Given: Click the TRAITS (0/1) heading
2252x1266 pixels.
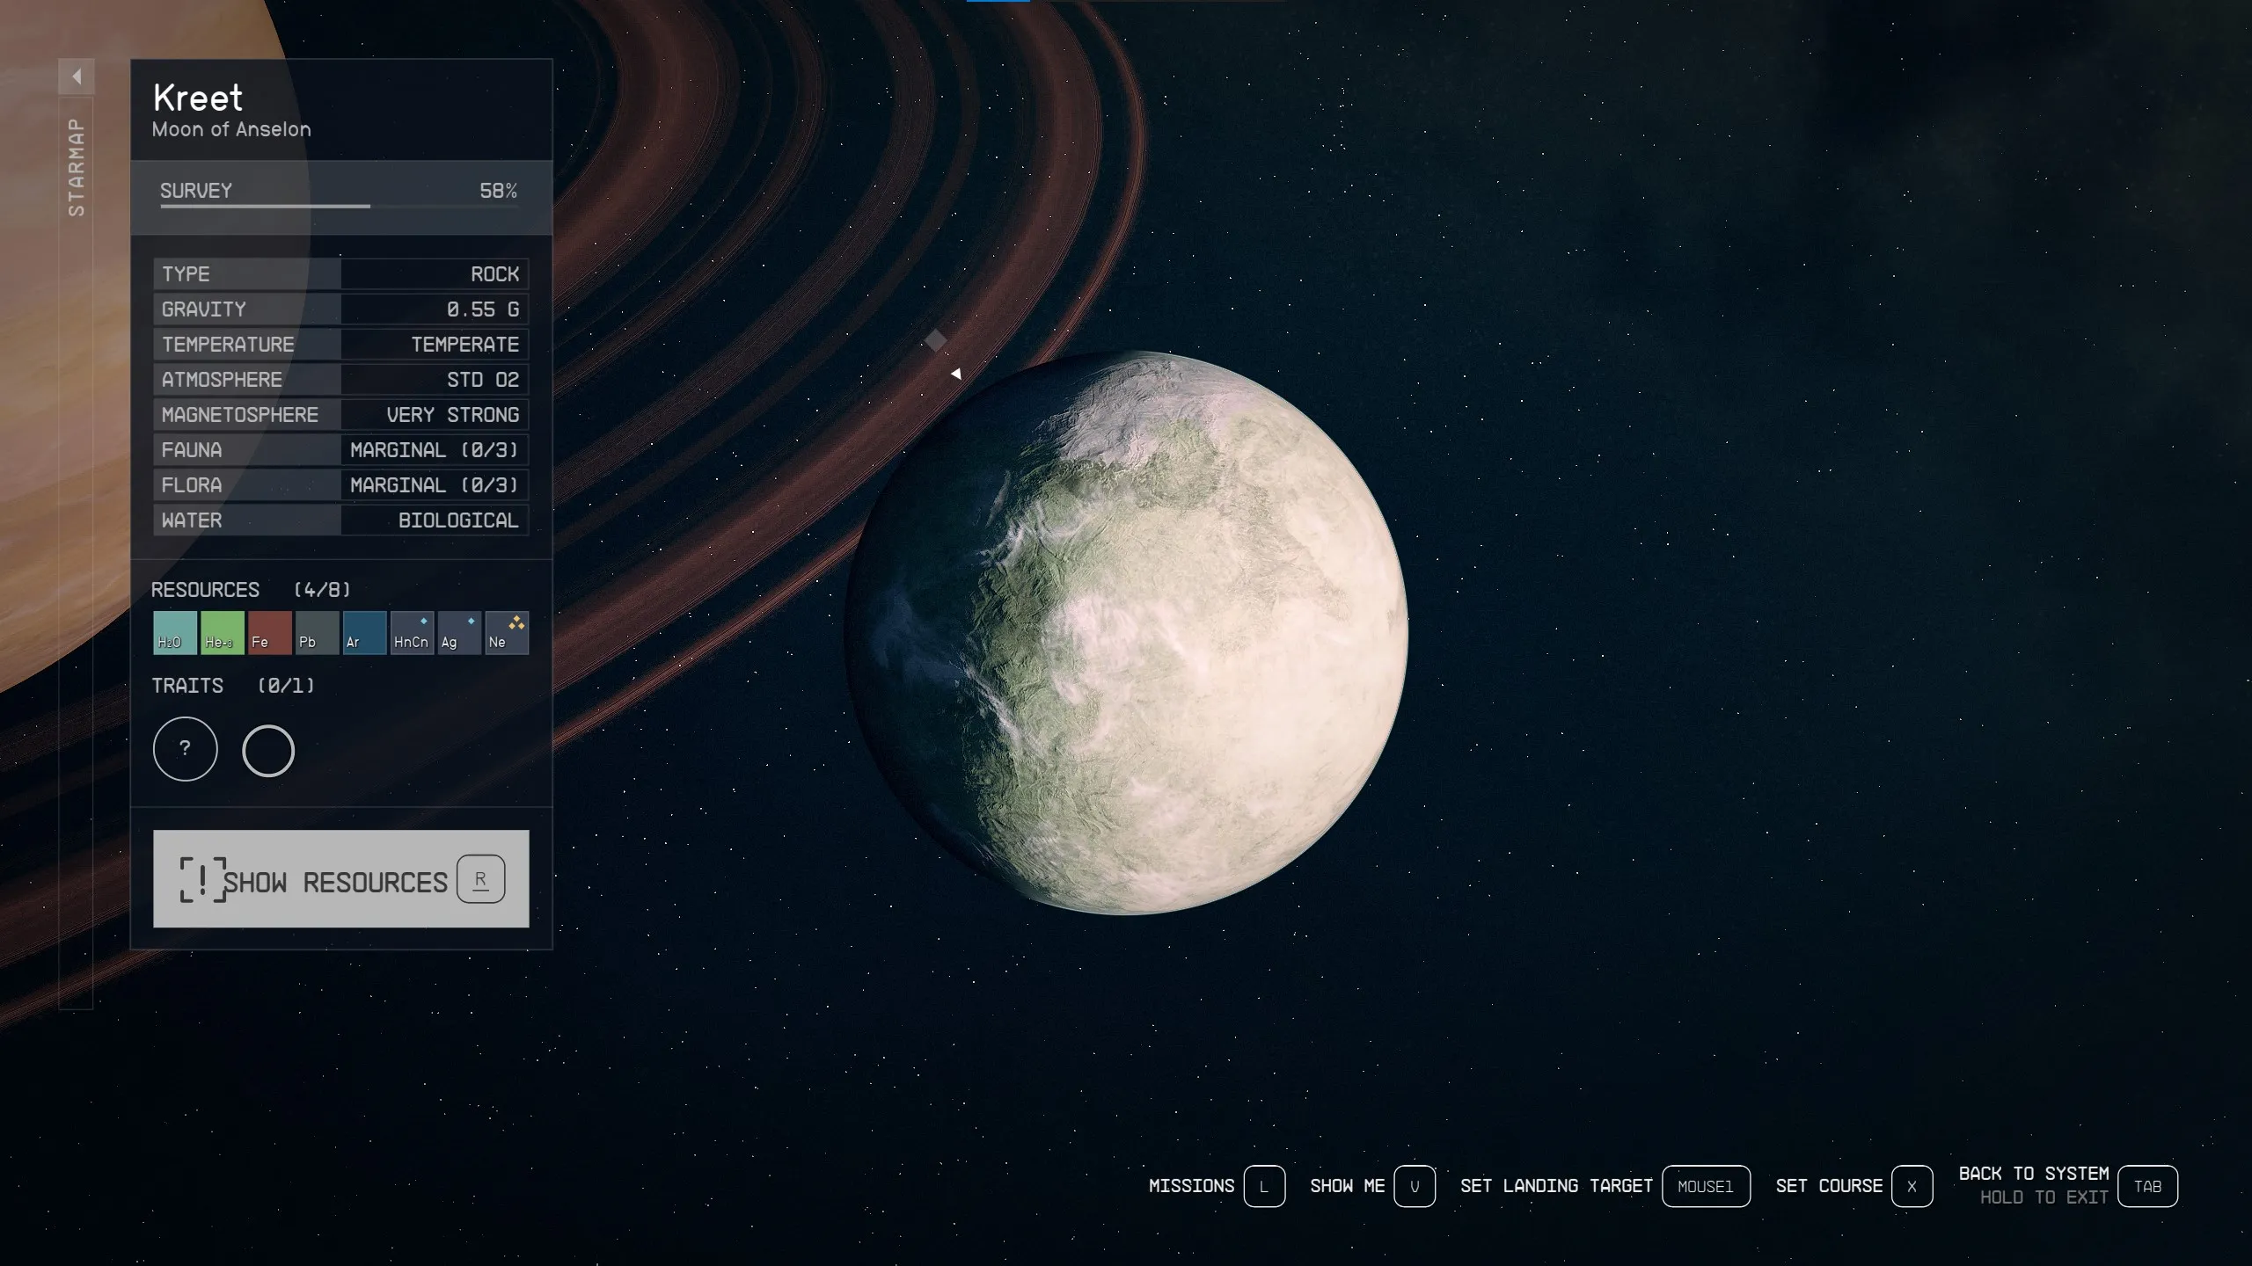Looking at the screenshot, I should tap(233, 686).
